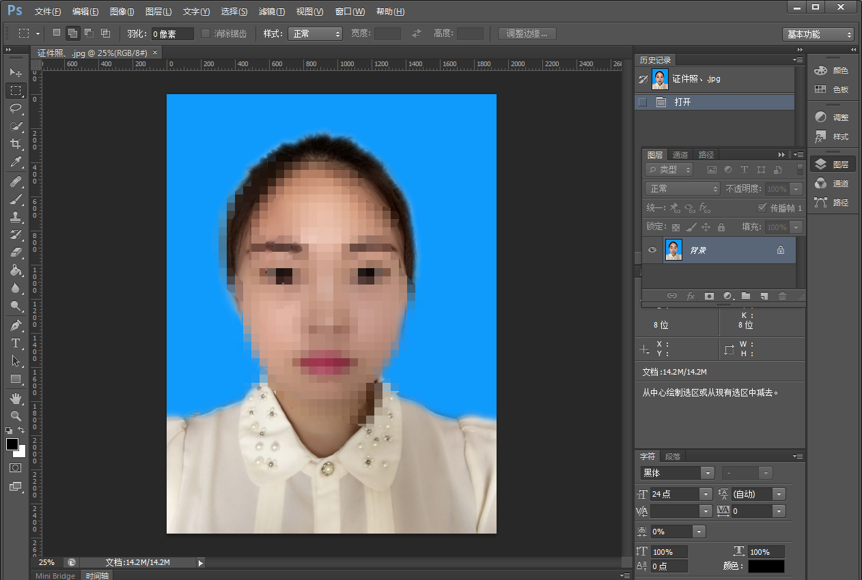Click the 调整边缘... button
This screenshot has width=862, height=580.
coord(527,33)
